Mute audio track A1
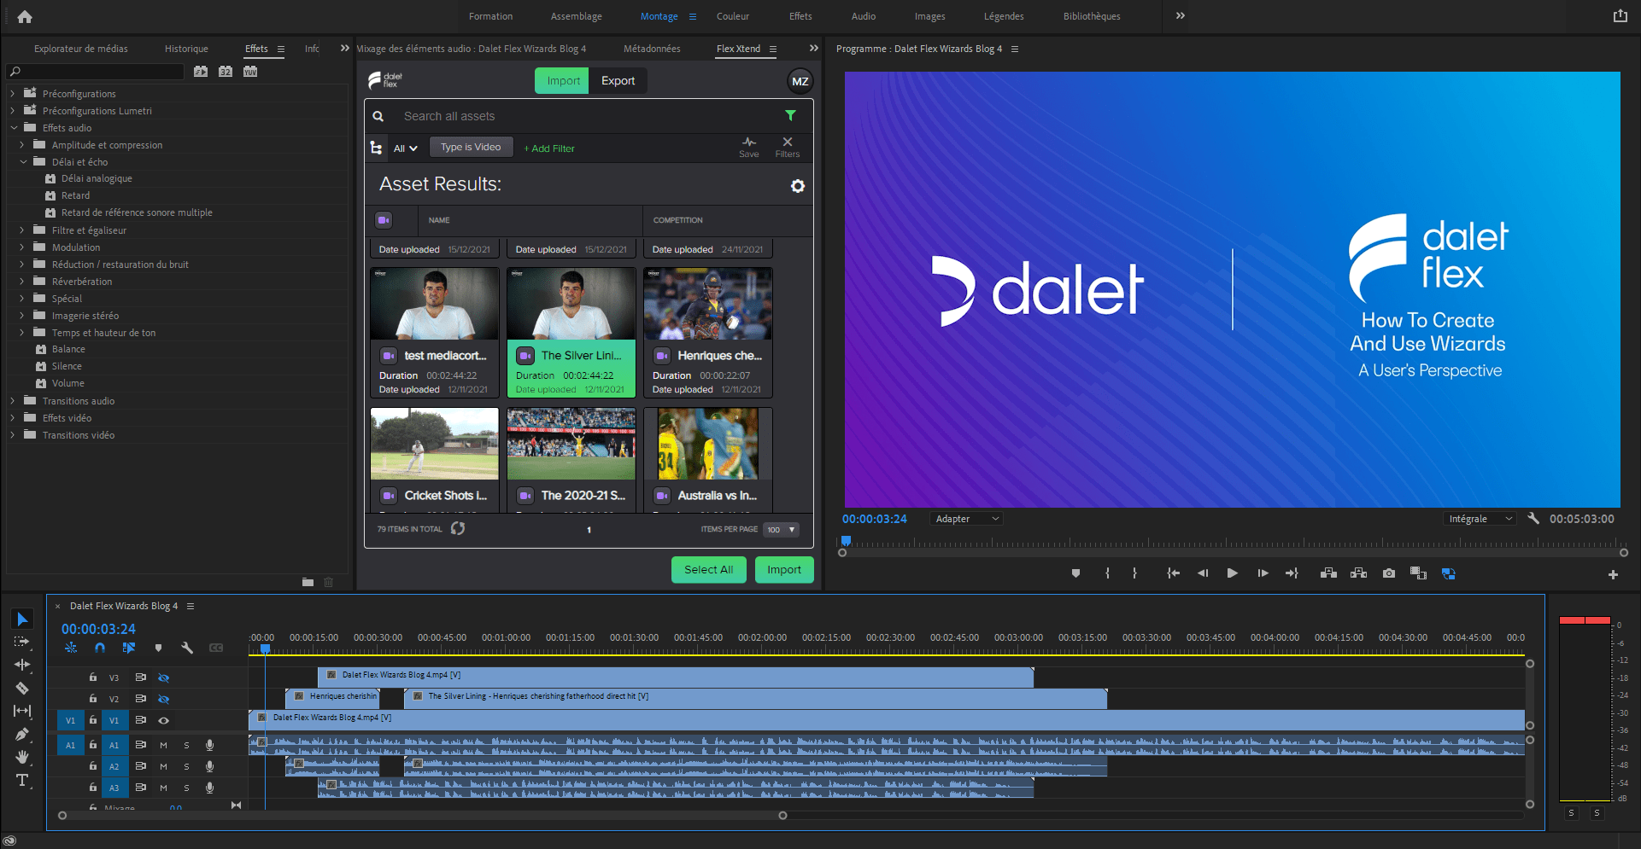The image size is (1641, 849). (x=163, y=745)
